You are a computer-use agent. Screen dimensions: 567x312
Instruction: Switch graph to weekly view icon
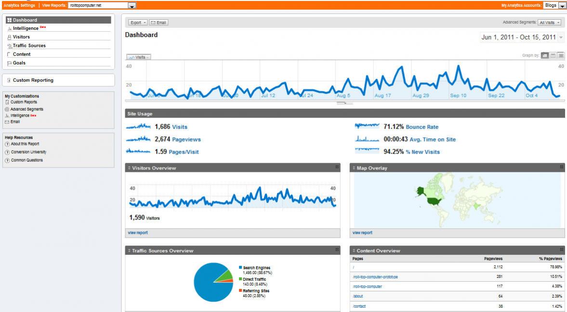(x=553, y=55)
